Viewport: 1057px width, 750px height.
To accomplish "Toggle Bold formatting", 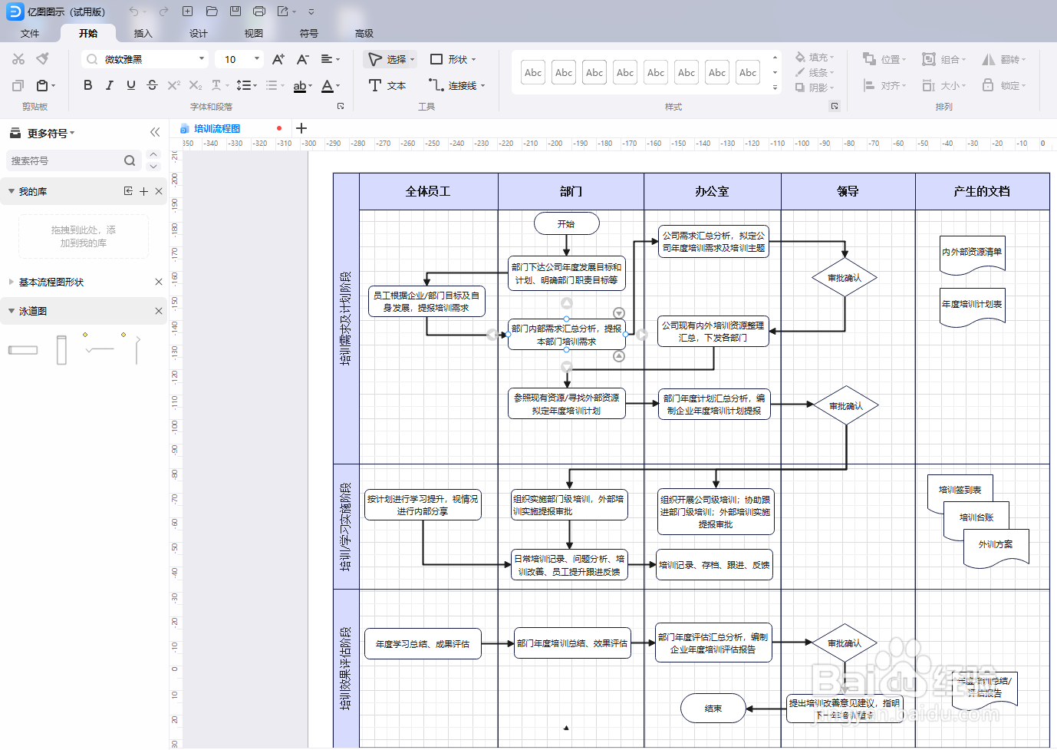I will point(87,85).
